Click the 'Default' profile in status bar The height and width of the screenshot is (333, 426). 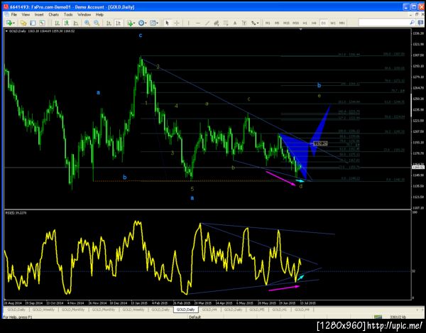195,317
